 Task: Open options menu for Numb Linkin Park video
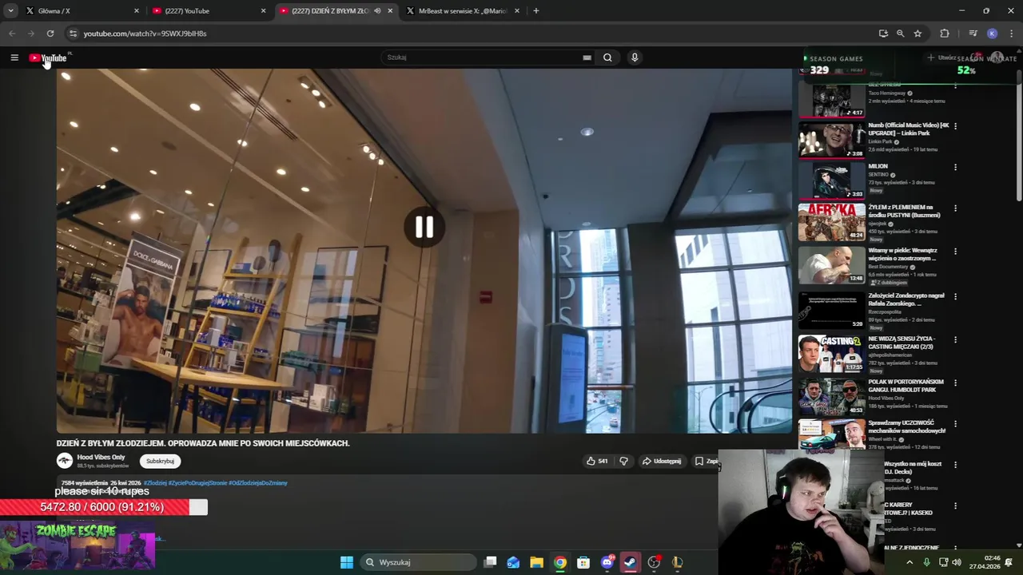[x=955, y=126]
